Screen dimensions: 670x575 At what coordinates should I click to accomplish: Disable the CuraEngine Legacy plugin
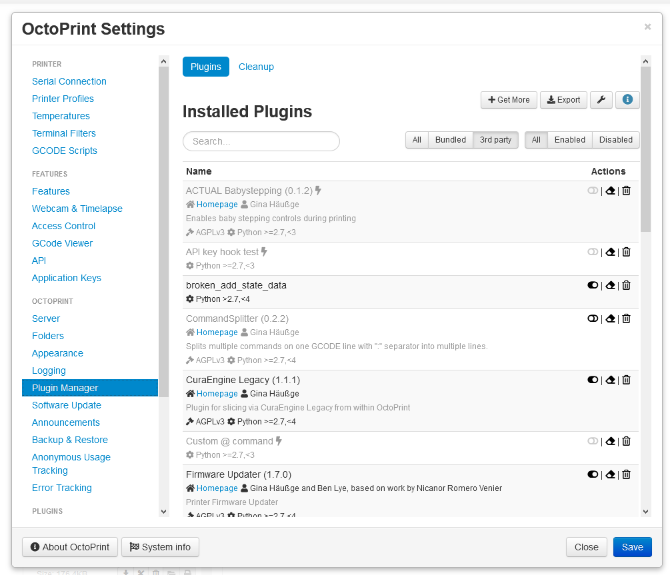(x=592, y=380)
